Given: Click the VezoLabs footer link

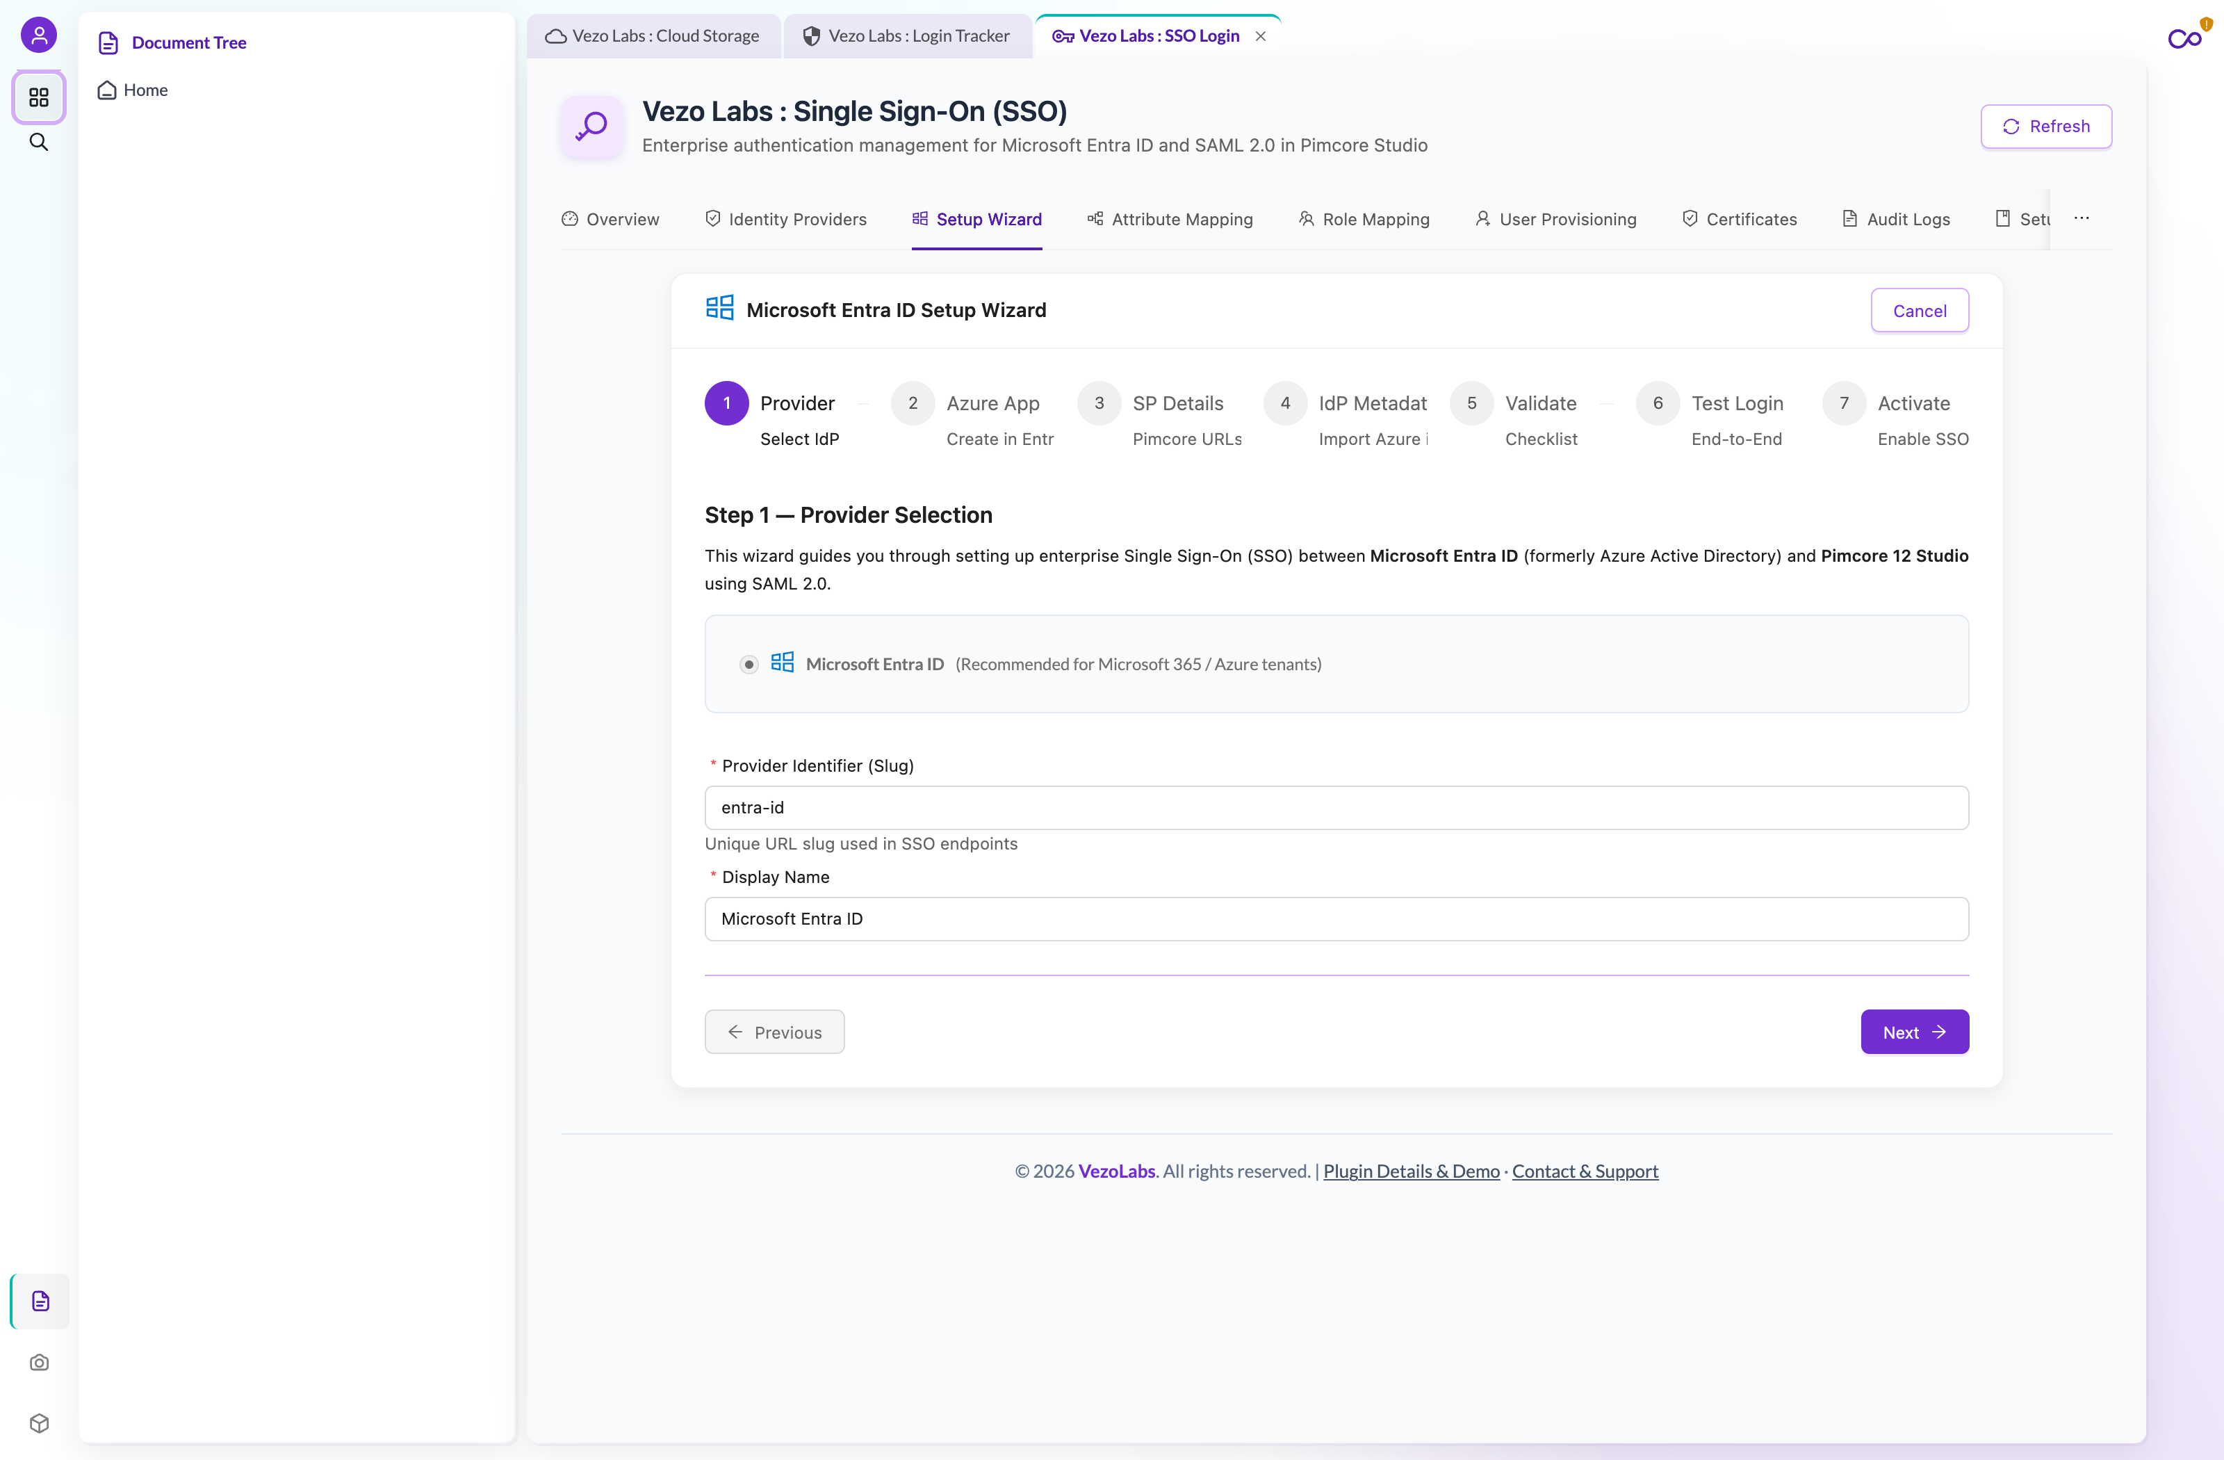Looking at the screenshot, I should (x=1117, y=1171).
